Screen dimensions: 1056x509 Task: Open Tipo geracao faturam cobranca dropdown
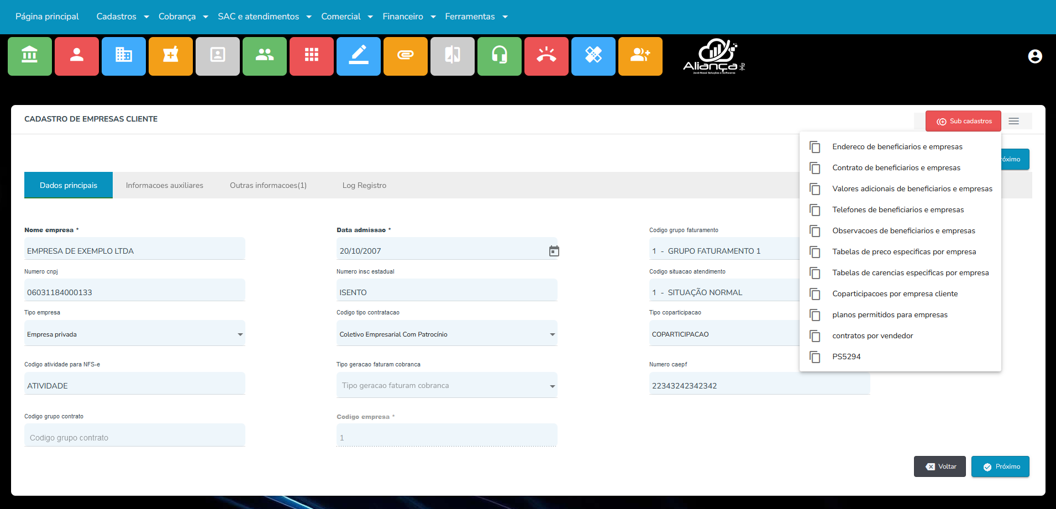(552, 386)
